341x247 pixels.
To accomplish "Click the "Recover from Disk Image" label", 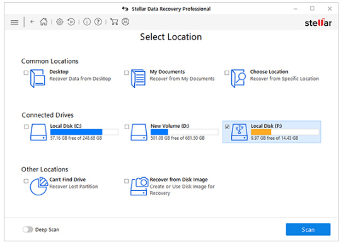I will 179,180.
